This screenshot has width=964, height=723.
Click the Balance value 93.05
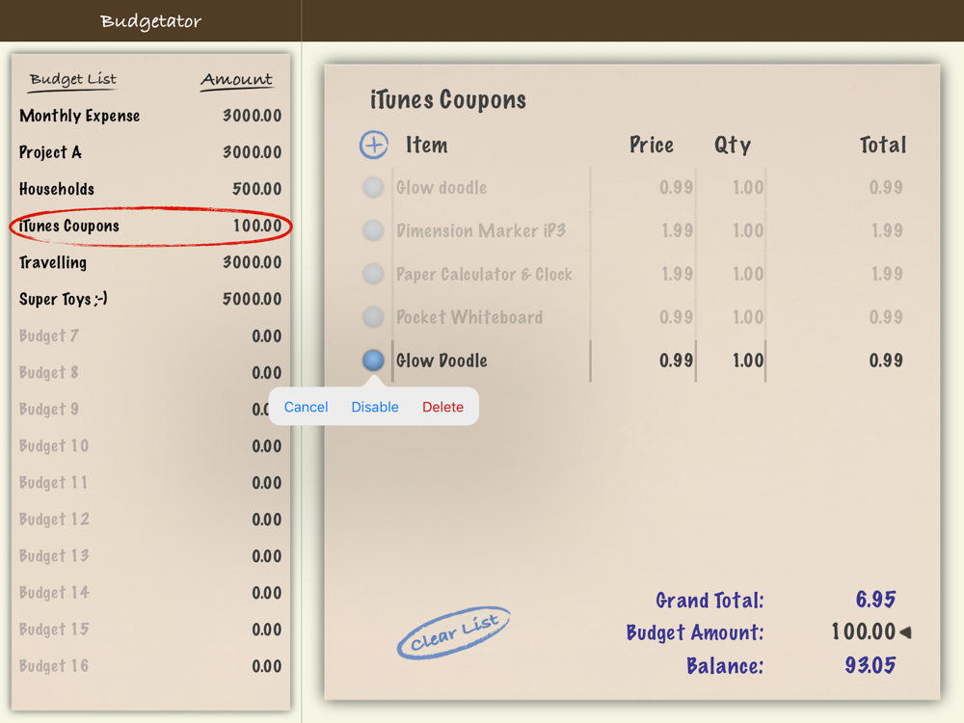[870, 665]
